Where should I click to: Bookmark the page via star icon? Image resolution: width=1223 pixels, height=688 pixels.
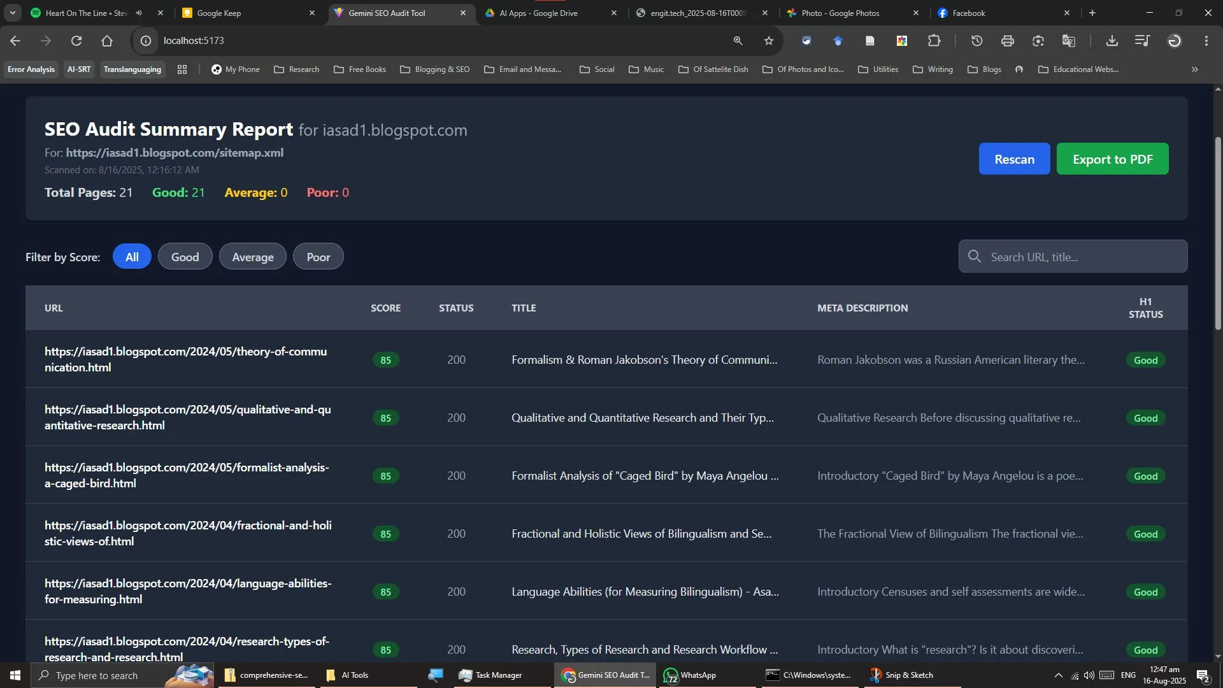(x=768, y=41)
